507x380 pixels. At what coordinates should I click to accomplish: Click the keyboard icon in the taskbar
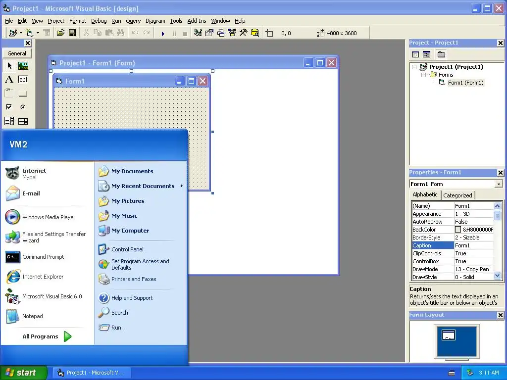[x=452, y=373]
